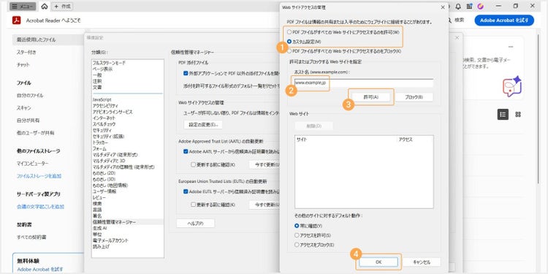Close the Web サイトアクセスの管理 dialog
Viewport: 548px width, 274px height.
(x=443, y=7)
